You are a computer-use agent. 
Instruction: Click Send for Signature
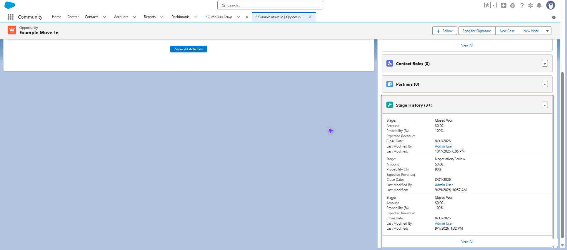(477, 31)
